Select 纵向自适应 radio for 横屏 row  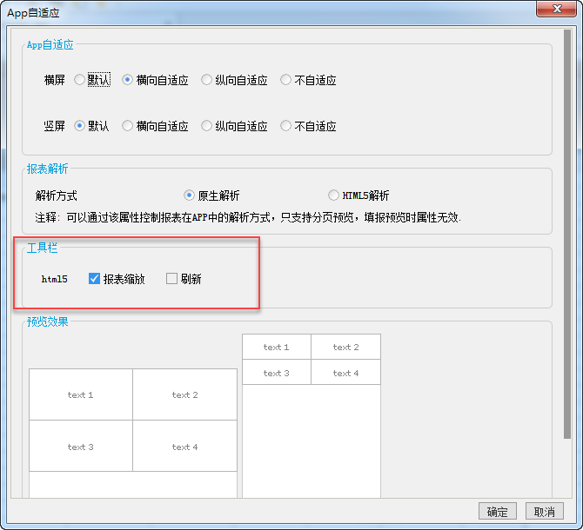206,80
